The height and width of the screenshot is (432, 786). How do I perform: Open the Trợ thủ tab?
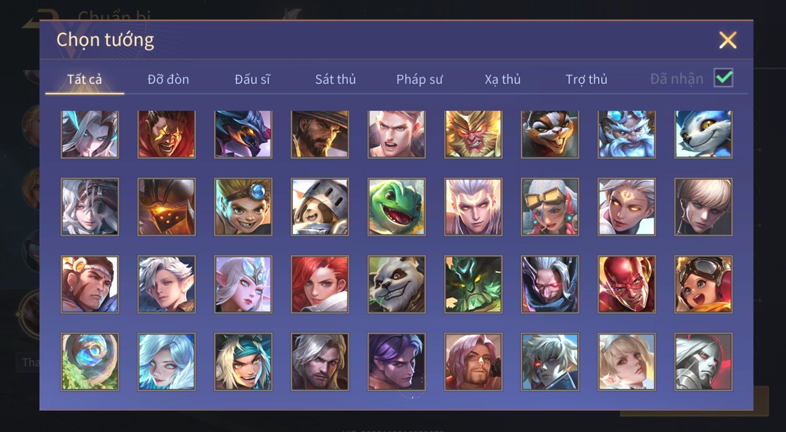pos(587,79)
